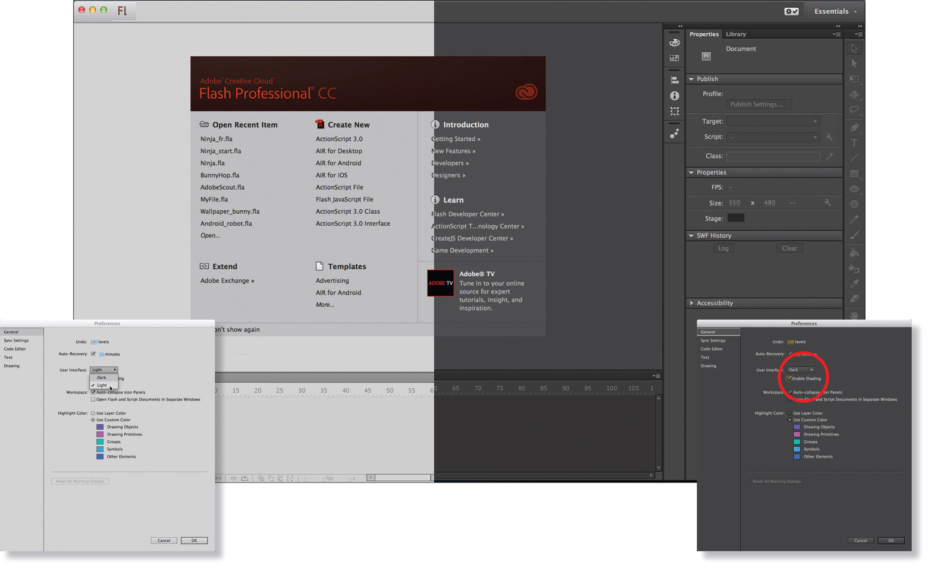Select the Selection (arrow) tool

(854, 48)
